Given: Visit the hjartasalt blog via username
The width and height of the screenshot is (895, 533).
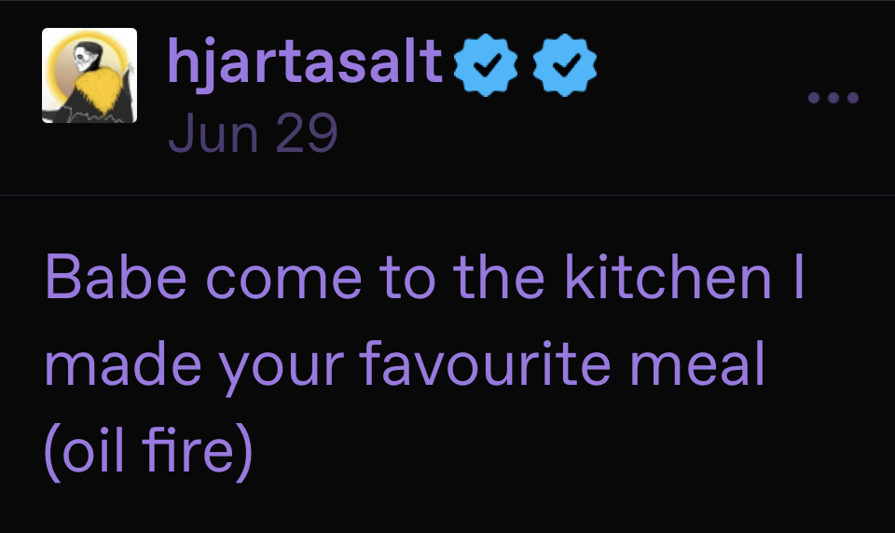Looking at the screenshot, I should pos(305,63).
